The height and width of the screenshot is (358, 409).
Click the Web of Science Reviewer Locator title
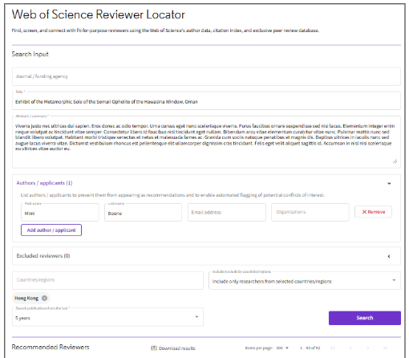pos(99,14)
